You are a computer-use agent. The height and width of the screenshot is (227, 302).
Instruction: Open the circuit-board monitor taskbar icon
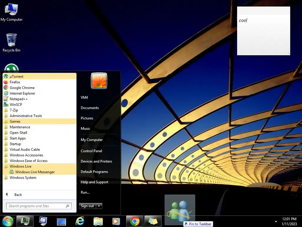pos(25,221)
